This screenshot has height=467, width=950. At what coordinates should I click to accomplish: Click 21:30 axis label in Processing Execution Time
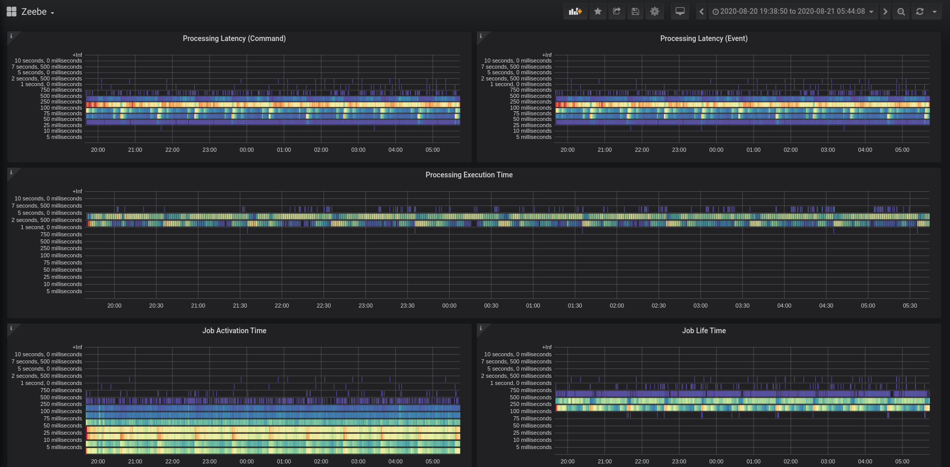click(x=240, y=306)
